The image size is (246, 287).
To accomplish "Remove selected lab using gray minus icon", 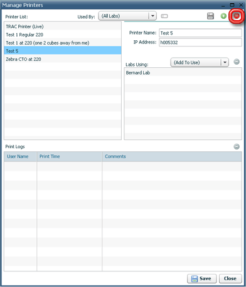I will pyautogui.click(x=237, y=62).
